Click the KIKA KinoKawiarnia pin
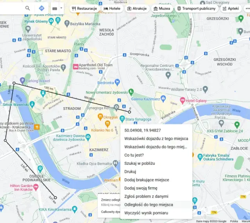250x223 pixels. point(75,209)
